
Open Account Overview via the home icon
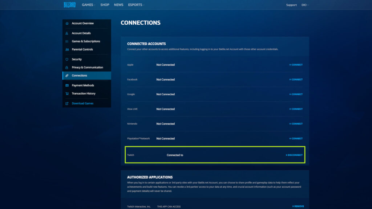[x=67, y=23]
